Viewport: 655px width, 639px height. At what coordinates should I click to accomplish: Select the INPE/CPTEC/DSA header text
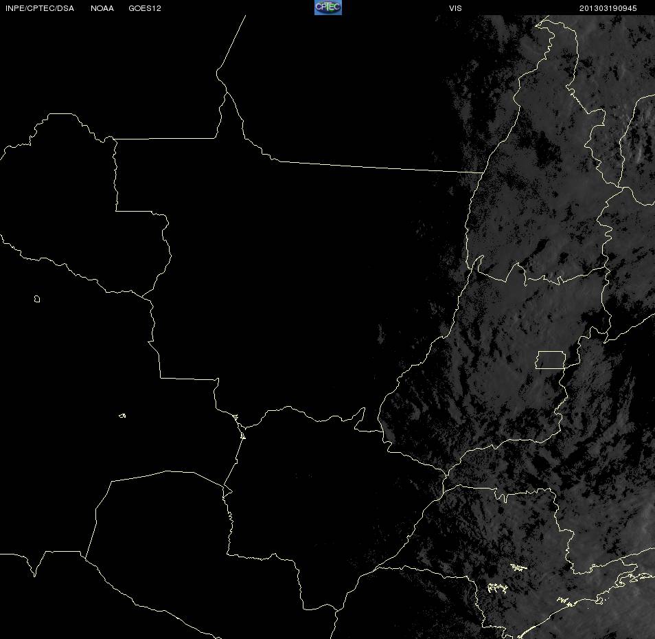click(x=40, y=8)
